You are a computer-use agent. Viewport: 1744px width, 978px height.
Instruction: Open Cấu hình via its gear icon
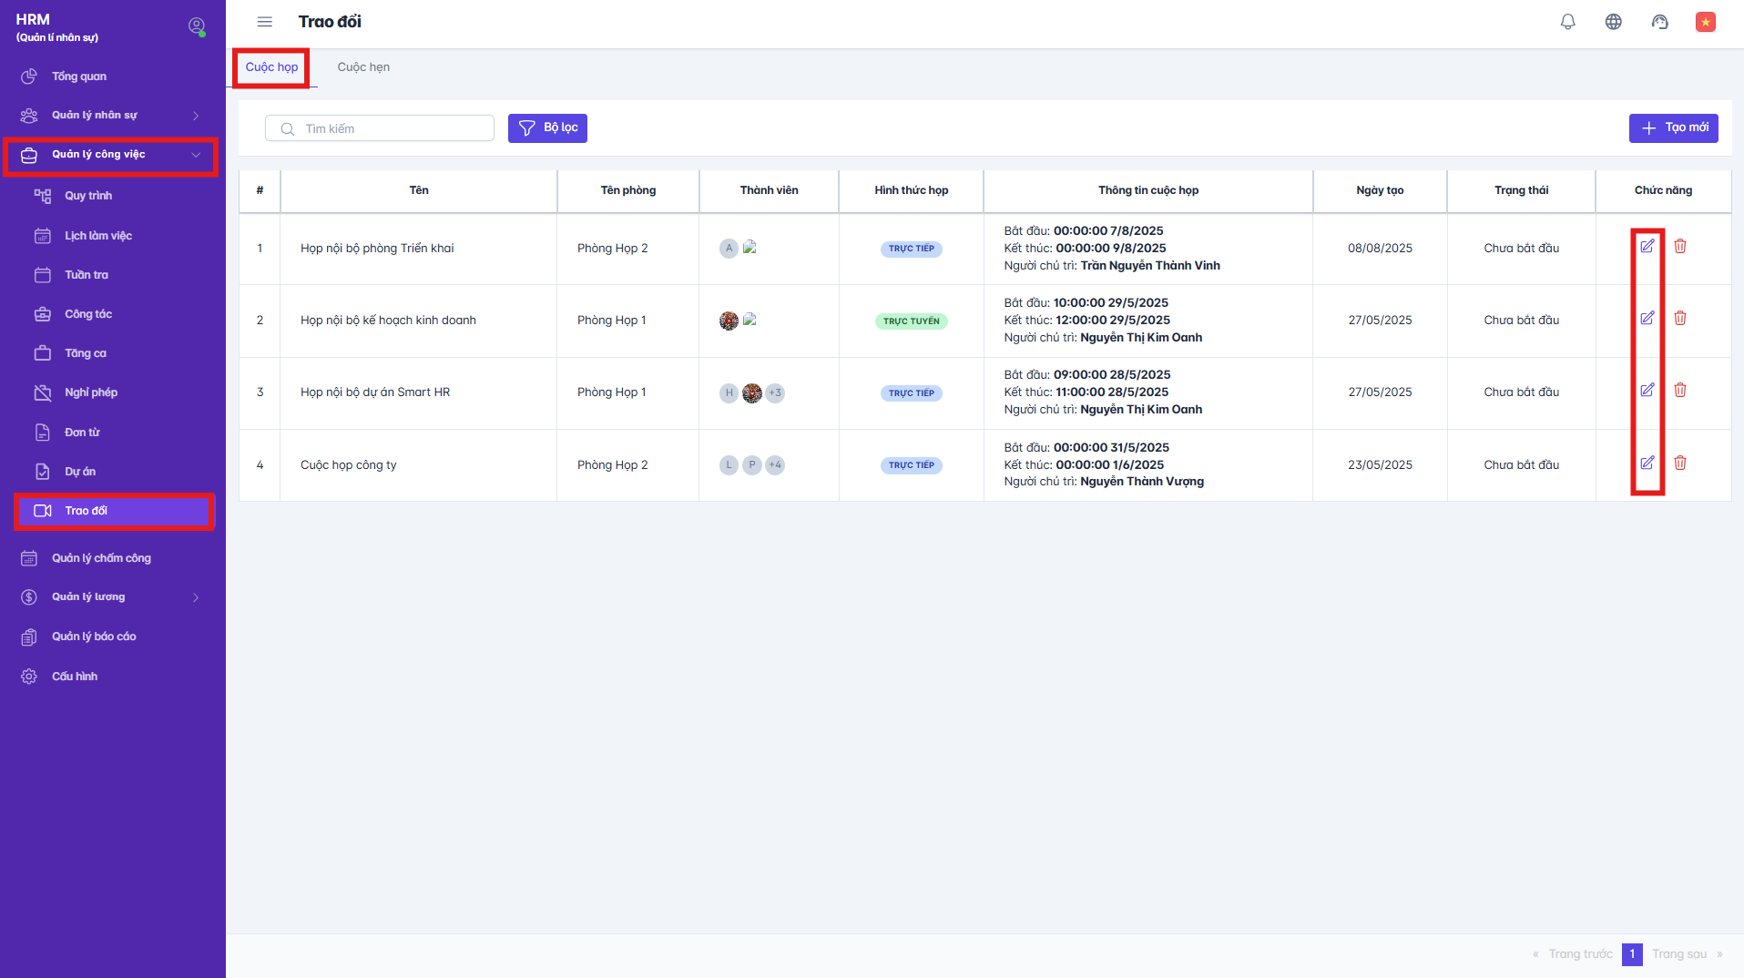pos(29,676)
